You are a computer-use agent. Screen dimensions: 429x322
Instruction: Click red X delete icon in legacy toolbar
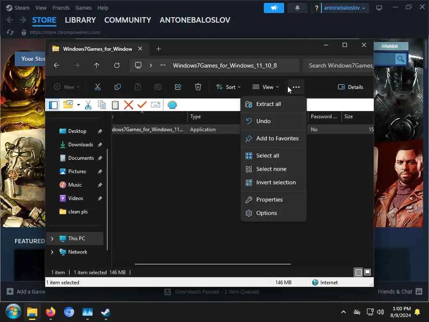[128, 105]
